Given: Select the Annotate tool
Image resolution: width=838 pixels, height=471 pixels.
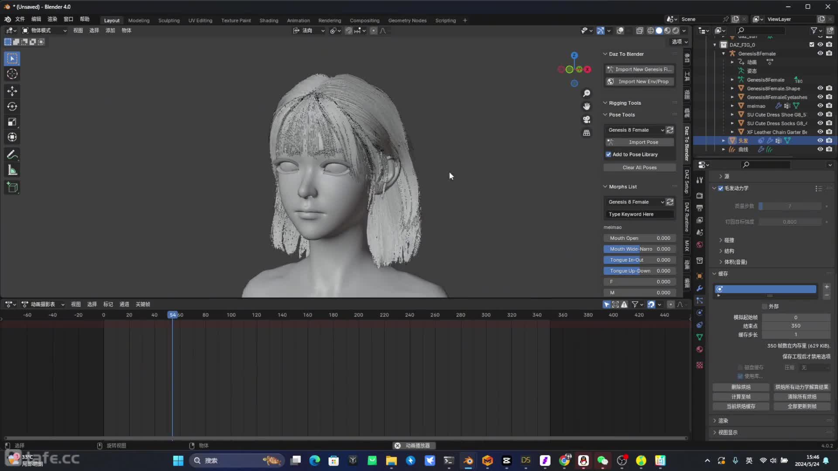Looking at the screenshot, I should (12, 155).
